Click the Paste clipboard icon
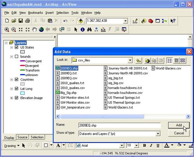Screen dimensions: 194x157 [50, 21]
